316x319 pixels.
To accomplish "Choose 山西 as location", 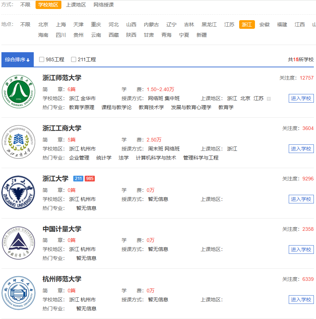I will click(131, 24).
